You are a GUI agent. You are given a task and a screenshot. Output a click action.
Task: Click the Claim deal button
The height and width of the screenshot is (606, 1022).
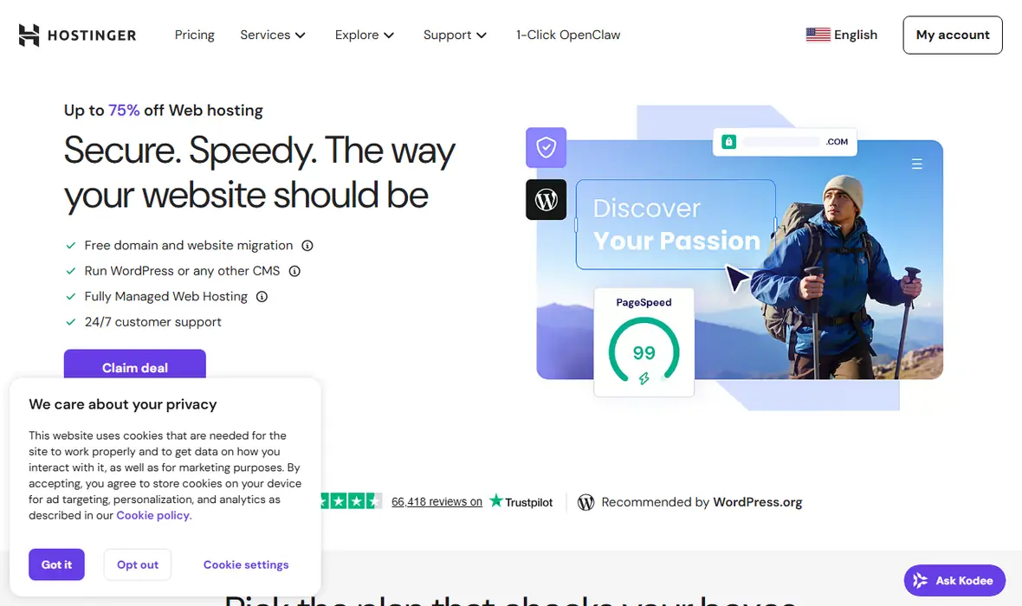pyautogui.click(x=135, y=364)
